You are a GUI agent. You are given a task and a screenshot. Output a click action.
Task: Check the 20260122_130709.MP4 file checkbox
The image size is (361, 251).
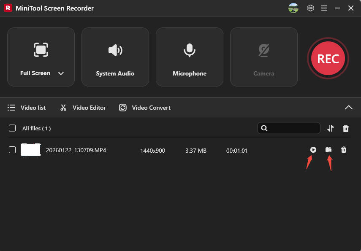[x=12, y=150]
